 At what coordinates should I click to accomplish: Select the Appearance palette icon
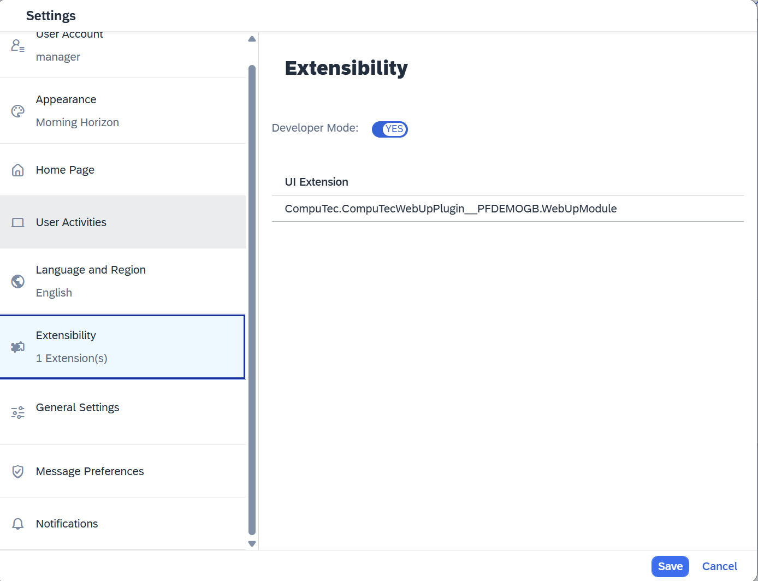click(17, 111)
